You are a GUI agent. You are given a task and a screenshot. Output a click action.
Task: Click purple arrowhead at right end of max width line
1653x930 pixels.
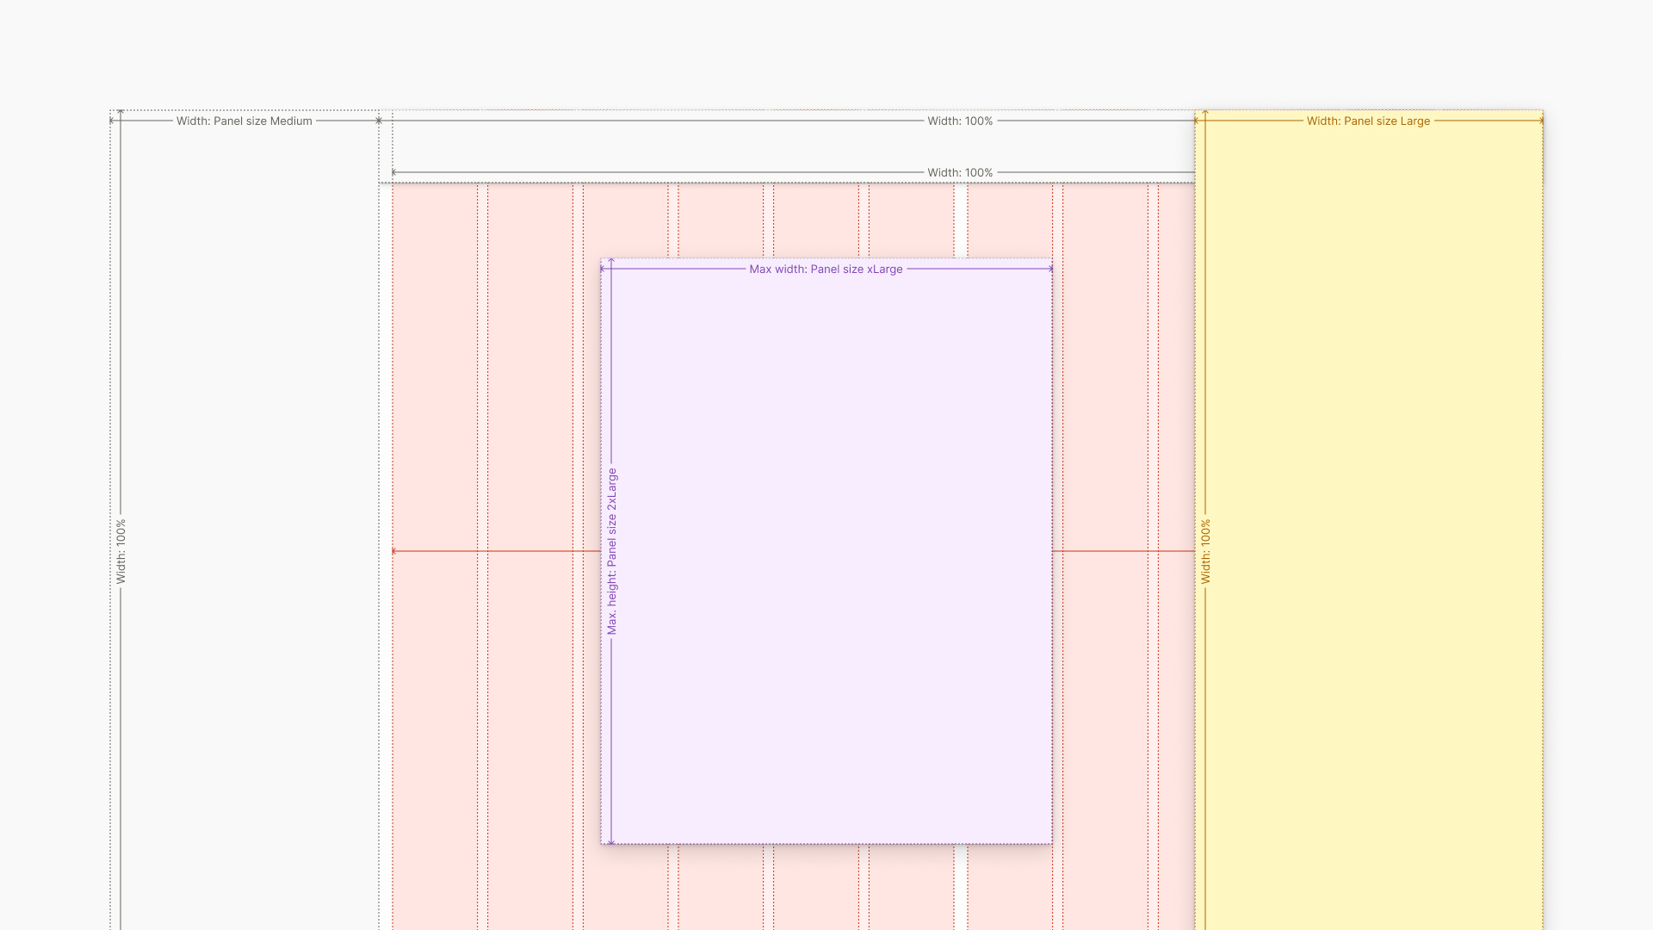click(1049, 269)
